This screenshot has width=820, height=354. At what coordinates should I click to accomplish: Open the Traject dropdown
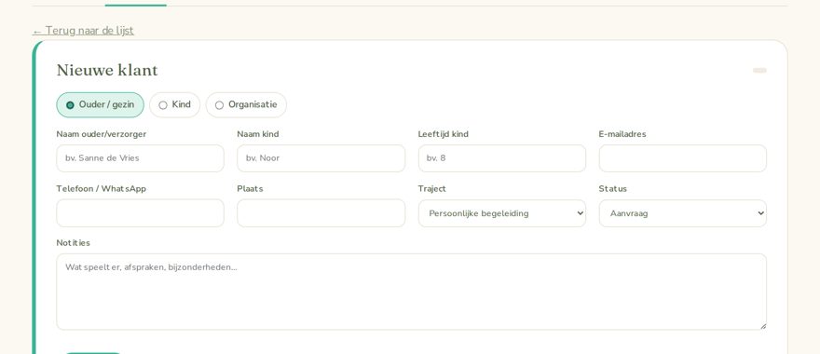click(x=502, y=213)
